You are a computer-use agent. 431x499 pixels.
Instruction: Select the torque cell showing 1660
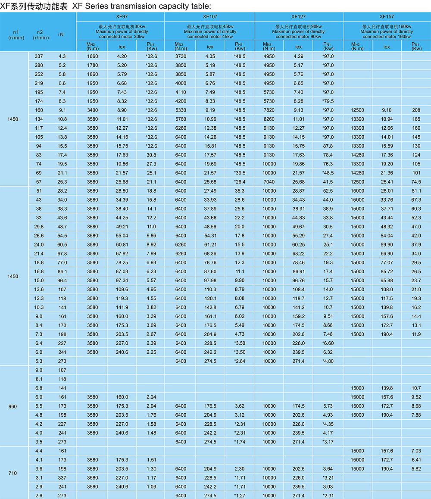92,56
